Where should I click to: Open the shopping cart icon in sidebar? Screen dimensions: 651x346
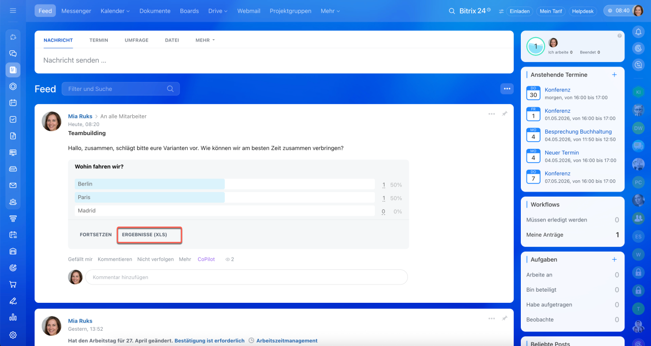pos(13,285)
